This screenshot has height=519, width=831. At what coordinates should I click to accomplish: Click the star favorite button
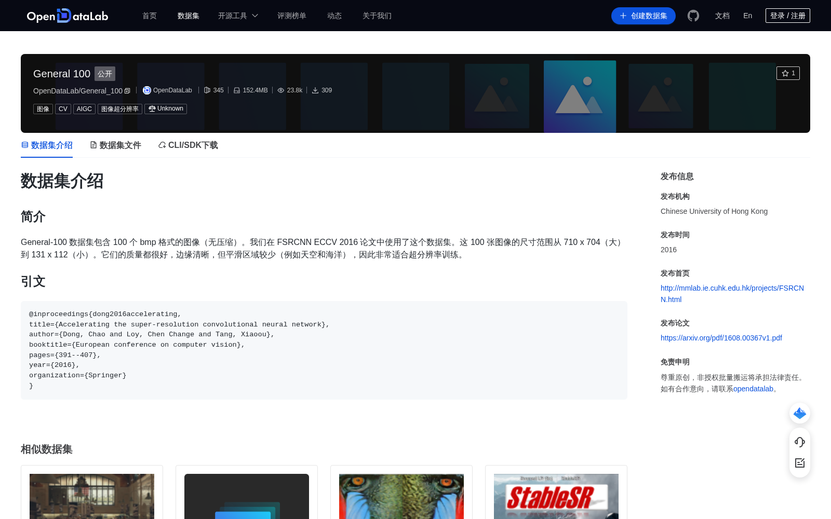pos(788,73)
